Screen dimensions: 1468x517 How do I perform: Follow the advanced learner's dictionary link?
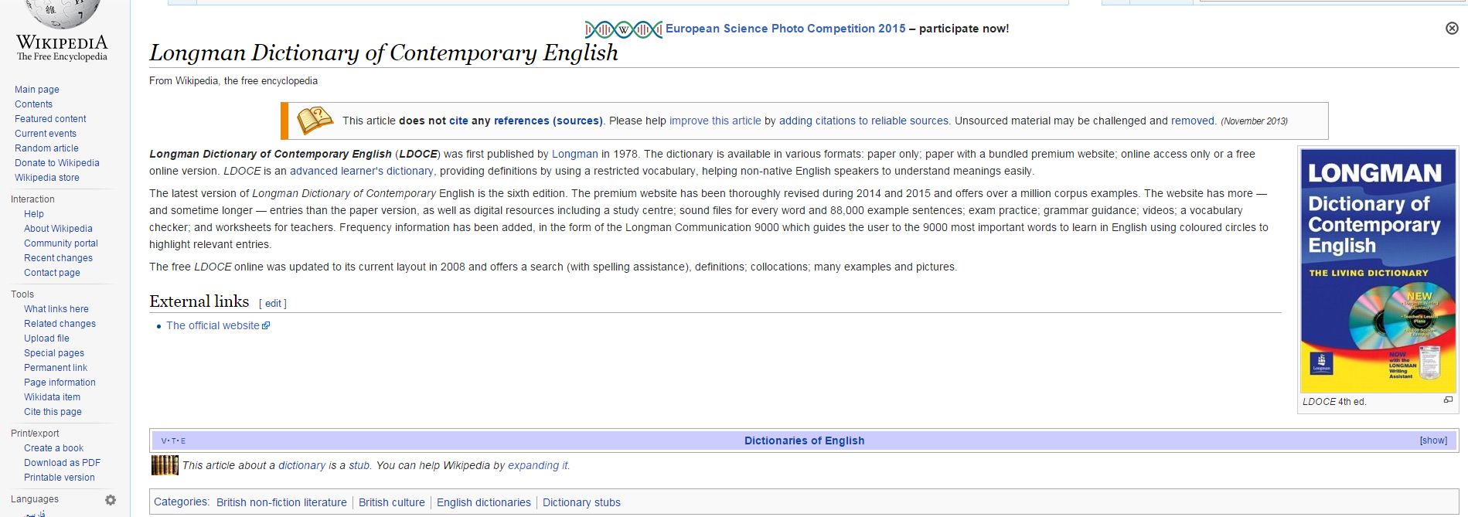(x=361, y=172)
